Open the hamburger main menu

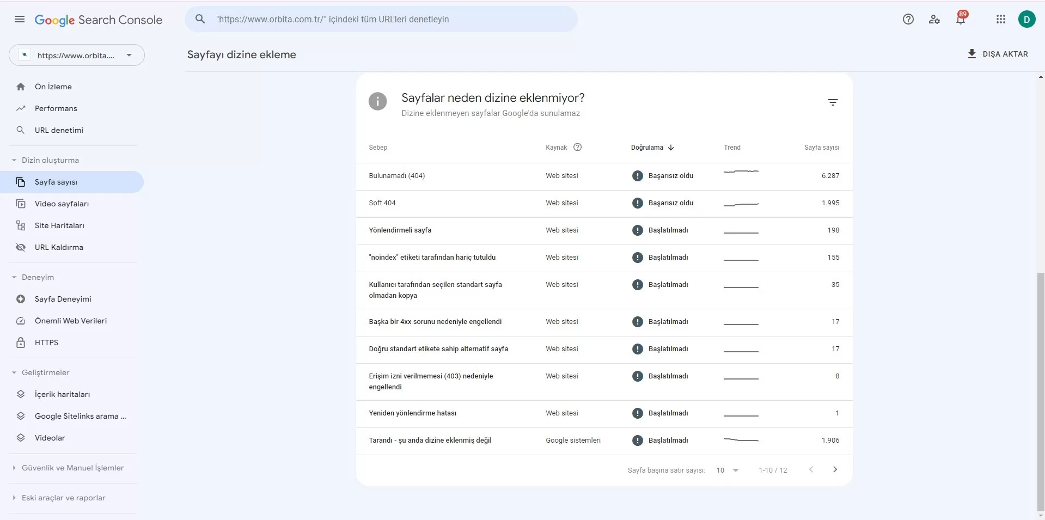coord(20,20)
